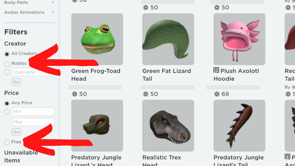The height and width of the screenshot is (166, 295).
Task: Click the limited badge icon beside Plush Axolotl Hoodie
Action: [216, 70]
